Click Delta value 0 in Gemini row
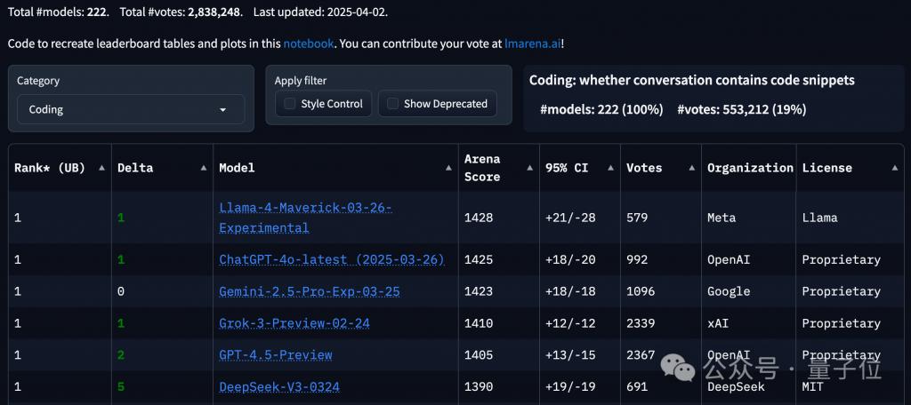The height and width of the screenshot is (405, 911). 121,291
